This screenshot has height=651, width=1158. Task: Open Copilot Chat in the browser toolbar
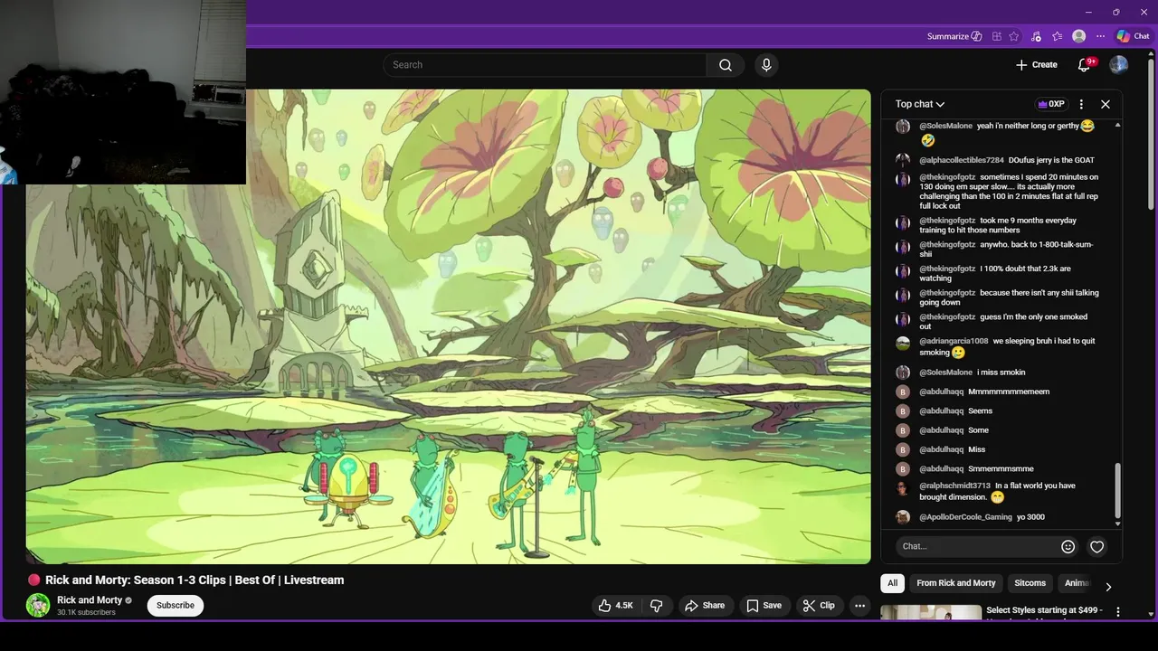point(1133,36)
